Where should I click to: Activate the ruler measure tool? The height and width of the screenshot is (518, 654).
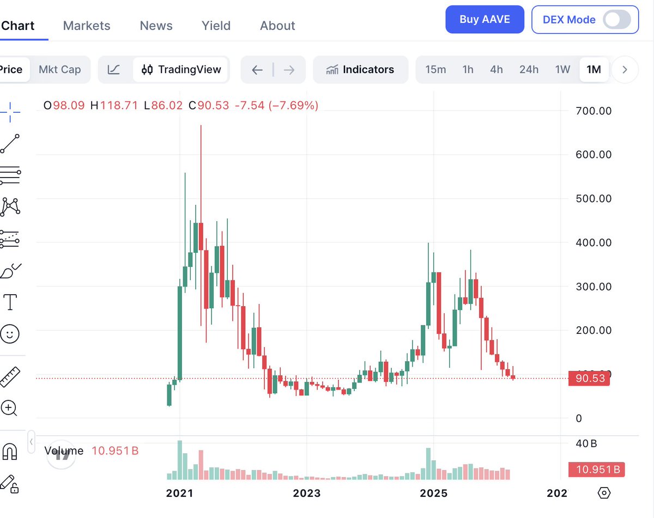[10, 377]
